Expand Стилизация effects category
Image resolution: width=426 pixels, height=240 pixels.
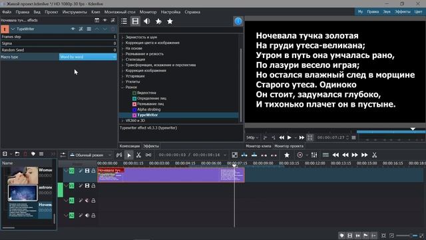point(122,59)
